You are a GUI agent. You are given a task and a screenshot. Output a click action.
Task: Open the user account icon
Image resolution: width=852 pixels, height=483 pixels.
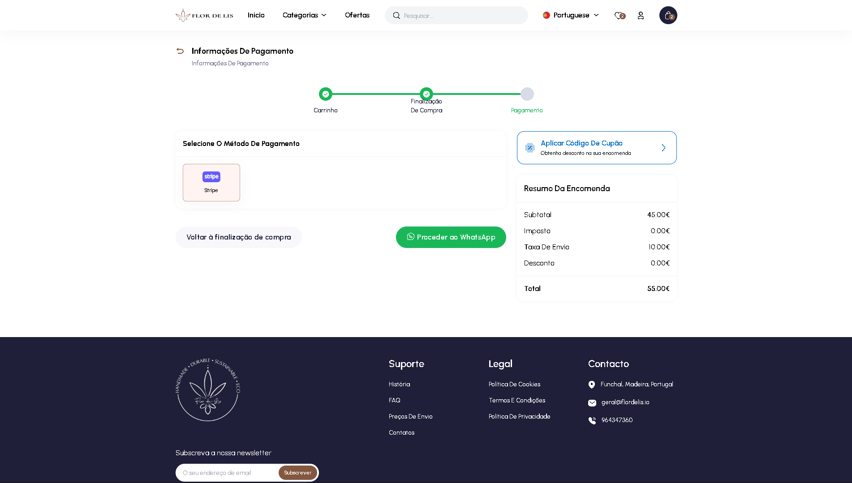(x=641, y=15)
